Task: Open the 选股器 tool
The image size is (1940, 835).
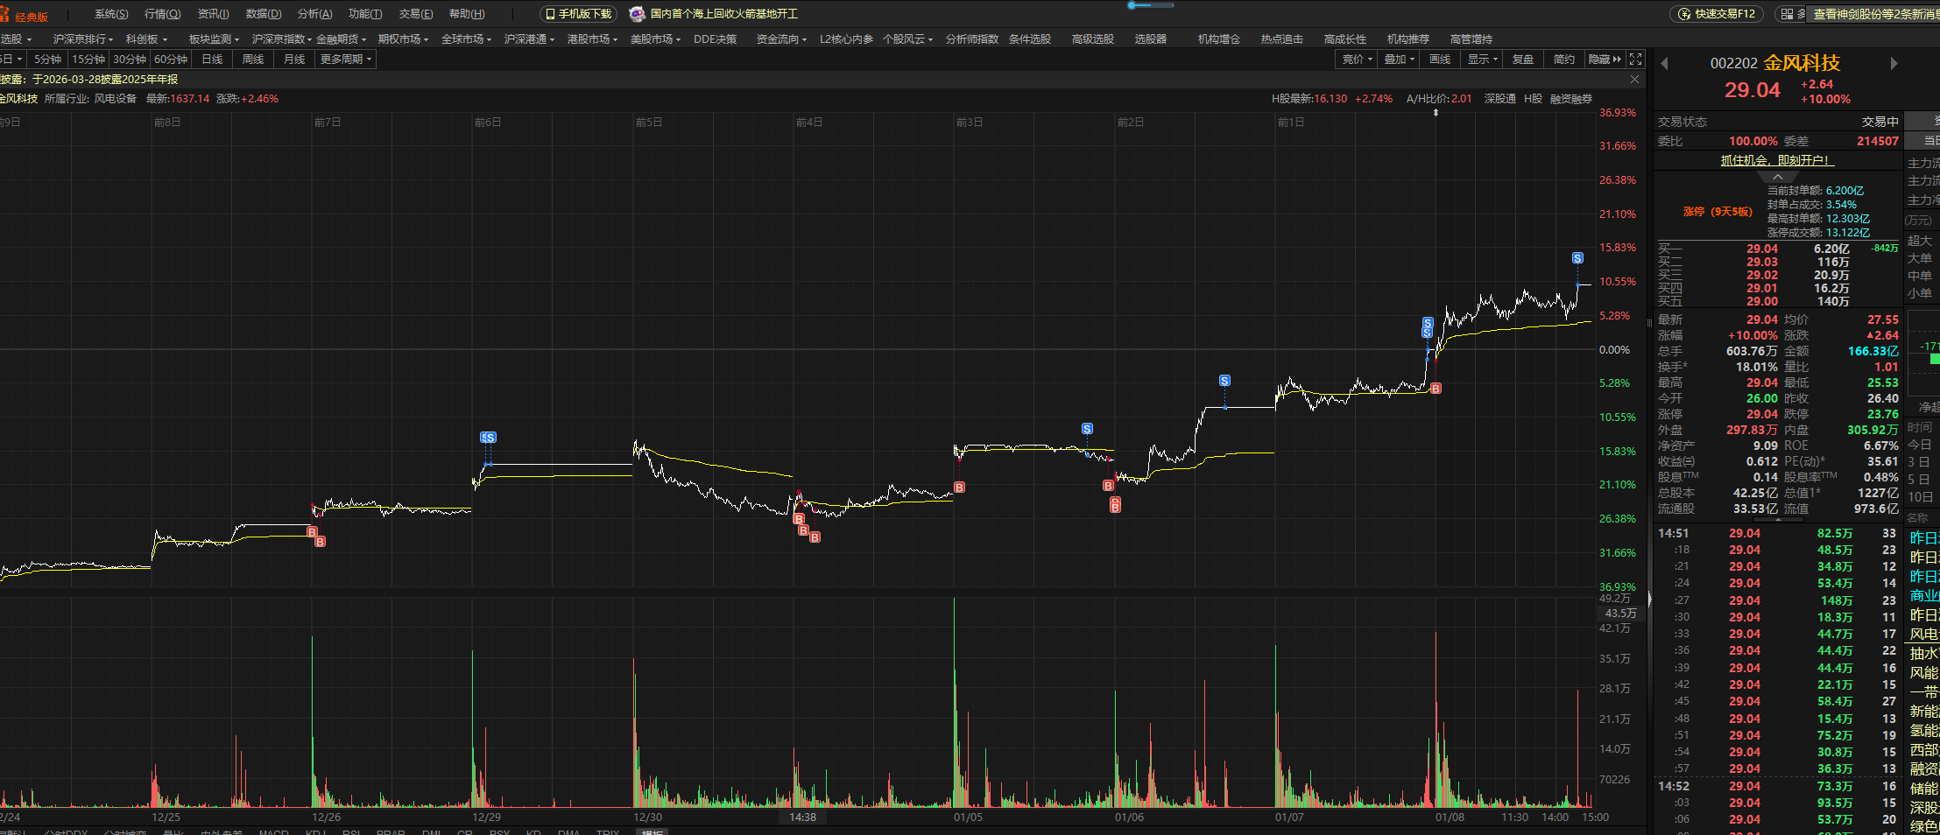Action: [1151, 39]
